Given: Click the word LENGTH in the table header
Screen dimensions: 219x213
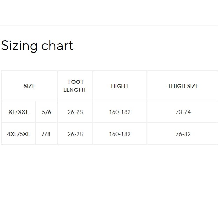Looking at the screenshot, I should (x=75, y=90).
